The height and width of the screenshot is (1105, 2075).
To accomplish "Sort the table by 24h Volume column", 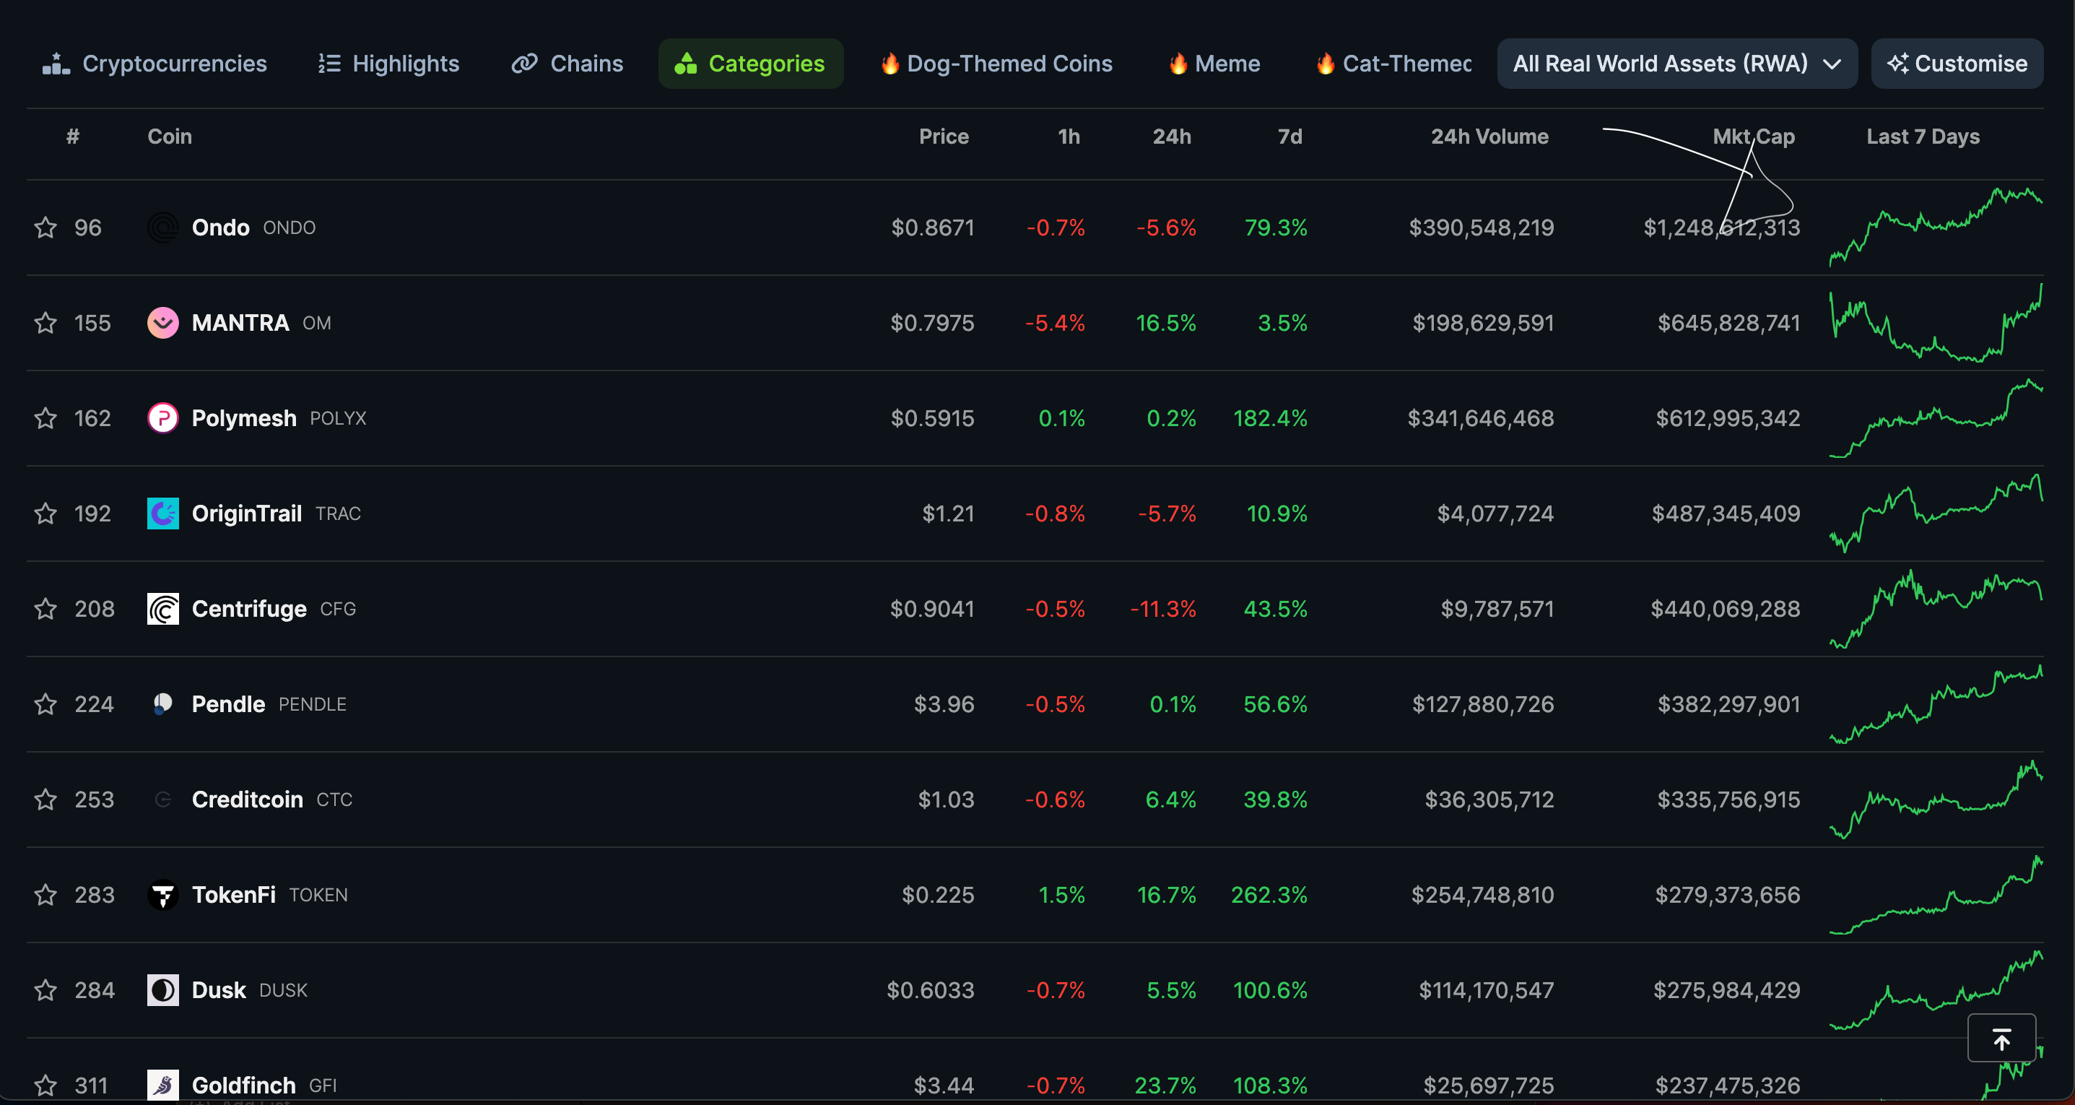I will coord(1489,137).
